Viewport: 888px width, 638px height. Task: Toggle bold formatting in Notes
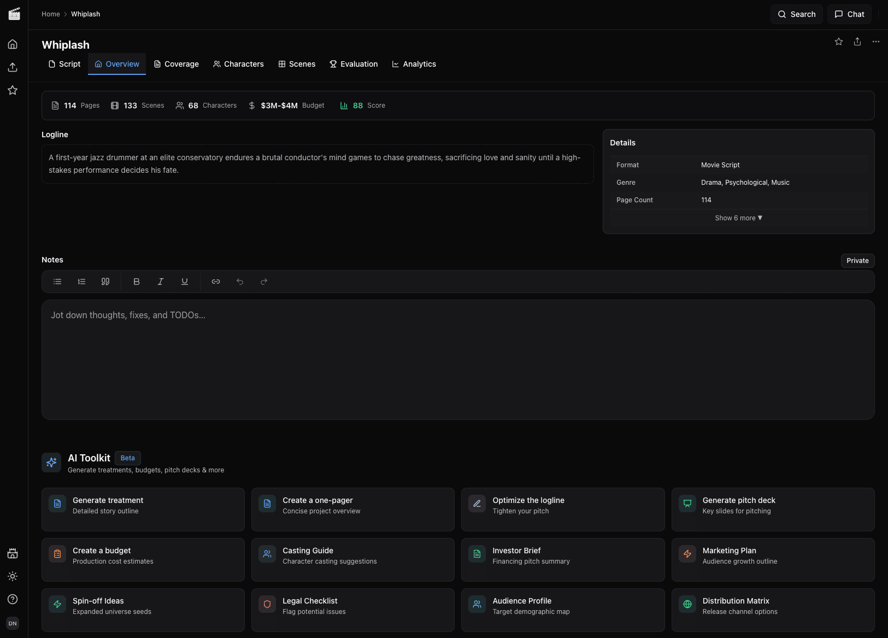(x=137, y=282)
